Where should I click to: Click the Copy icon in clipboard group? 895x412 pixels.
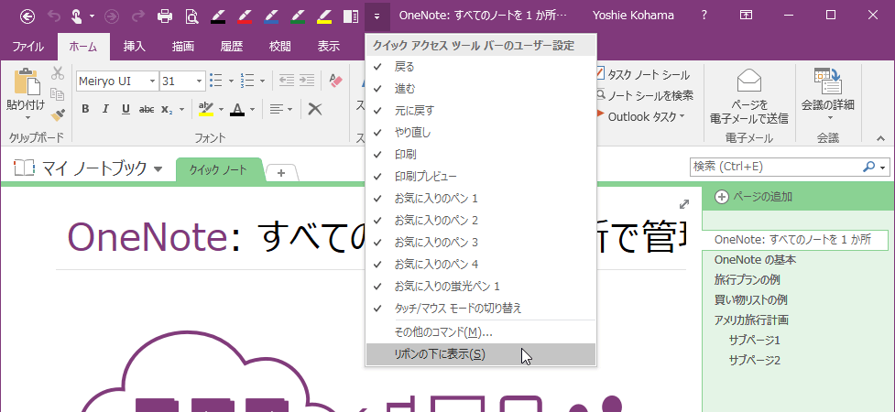point(58,93)
